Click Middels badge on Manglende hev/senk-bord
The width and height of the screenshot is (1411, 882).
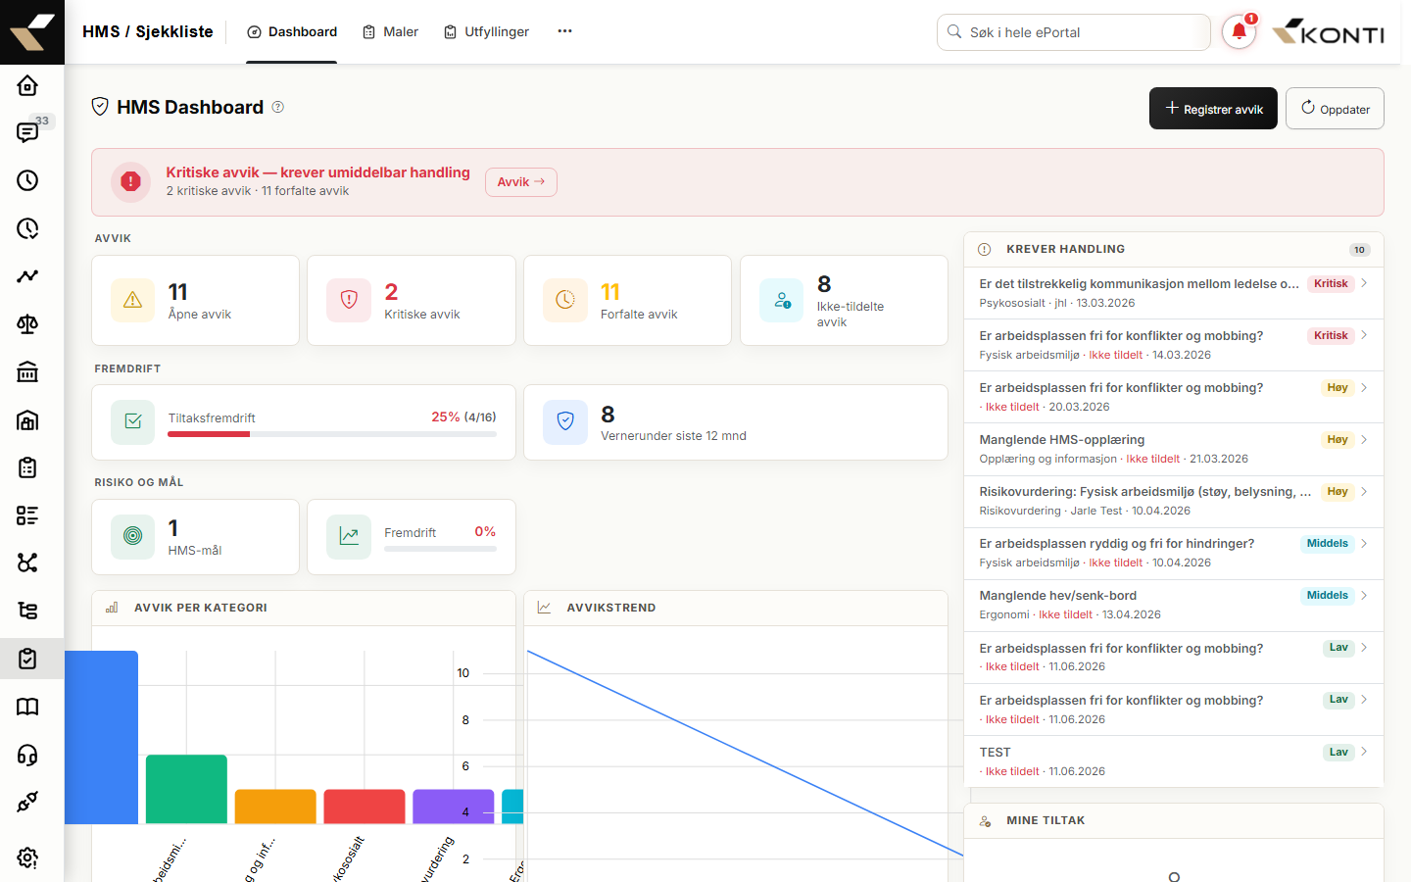[x=1328, y=596]
